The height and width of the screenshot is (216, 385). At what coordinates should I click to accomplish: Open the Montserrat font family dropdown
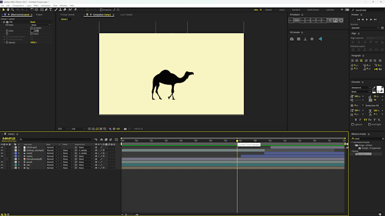click(x=361, y=87)
